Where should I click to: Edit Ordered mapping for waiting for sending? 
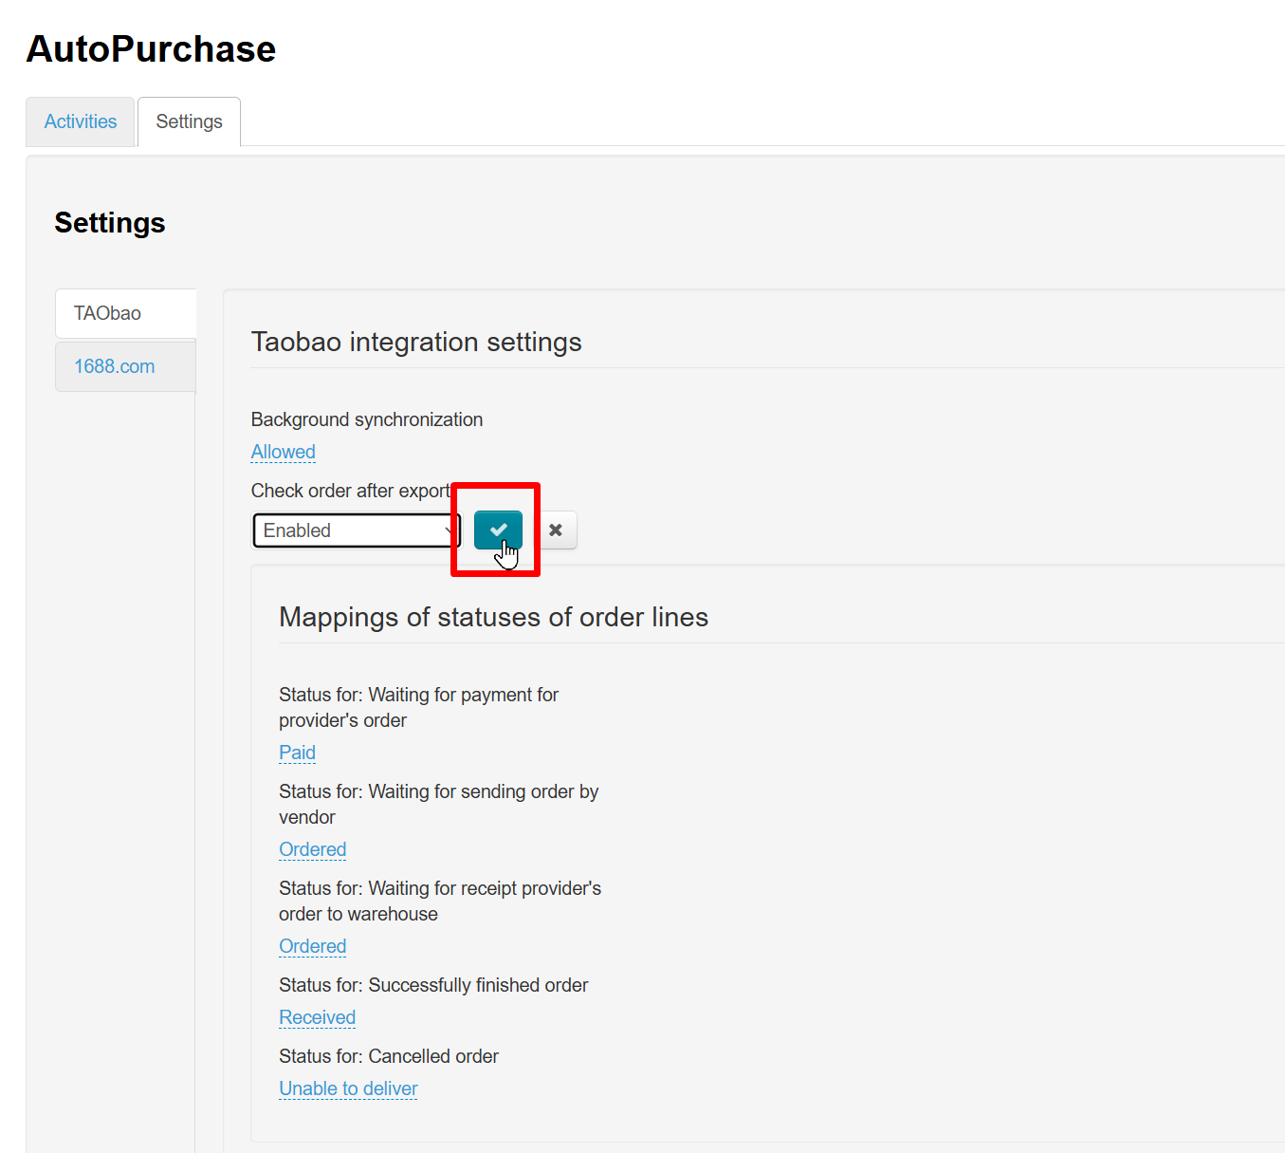tap(312, 849)
